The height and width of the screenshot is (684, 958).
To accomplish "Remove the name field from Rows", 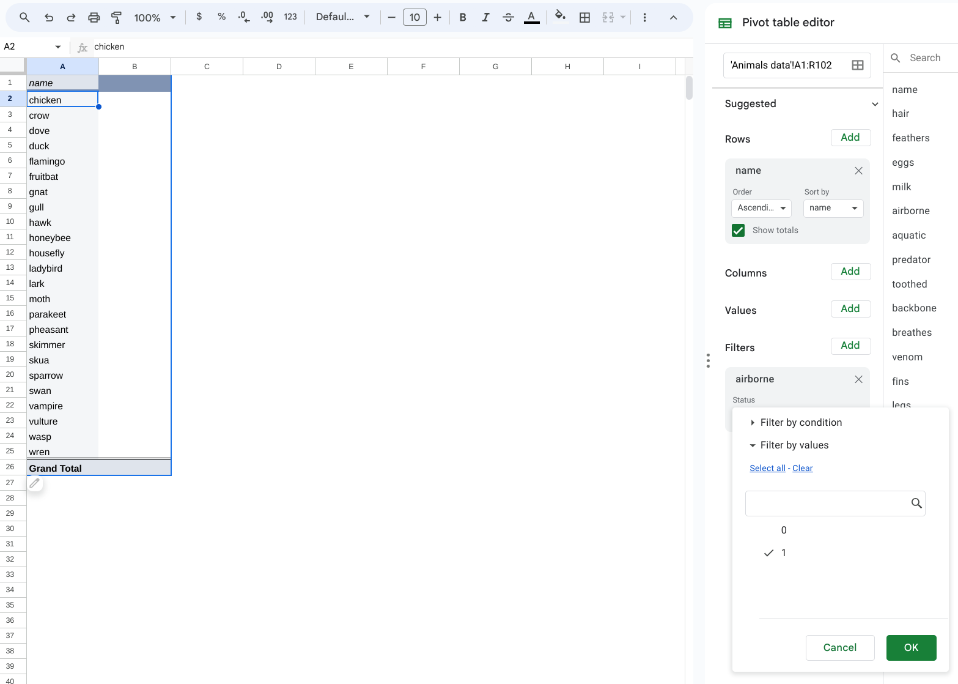I will [x=858, y=171].
